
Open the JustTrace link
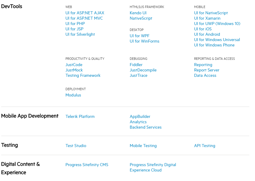[139, 76]
